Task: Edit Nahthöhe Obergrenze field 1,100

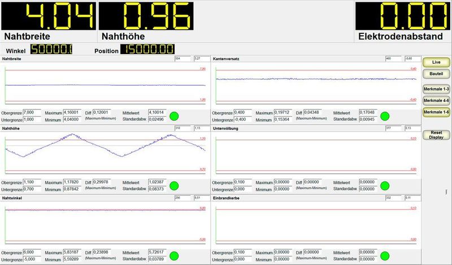Action: point(32,182)
